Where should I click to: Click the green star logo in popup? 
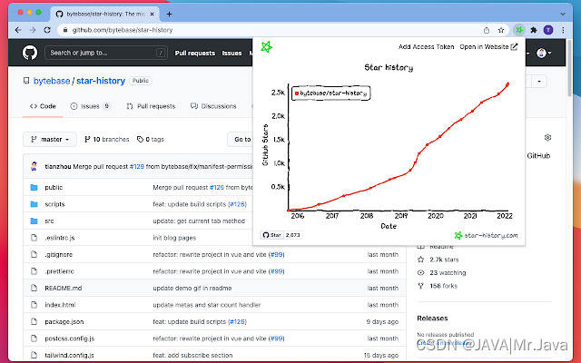(x=266, y=46)
